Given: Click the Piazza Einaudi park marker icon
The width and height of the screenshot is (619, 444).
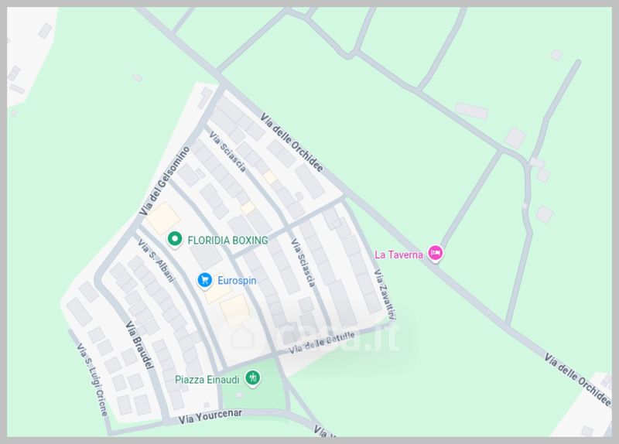Looking at the screenshot, I should point(252,378).
